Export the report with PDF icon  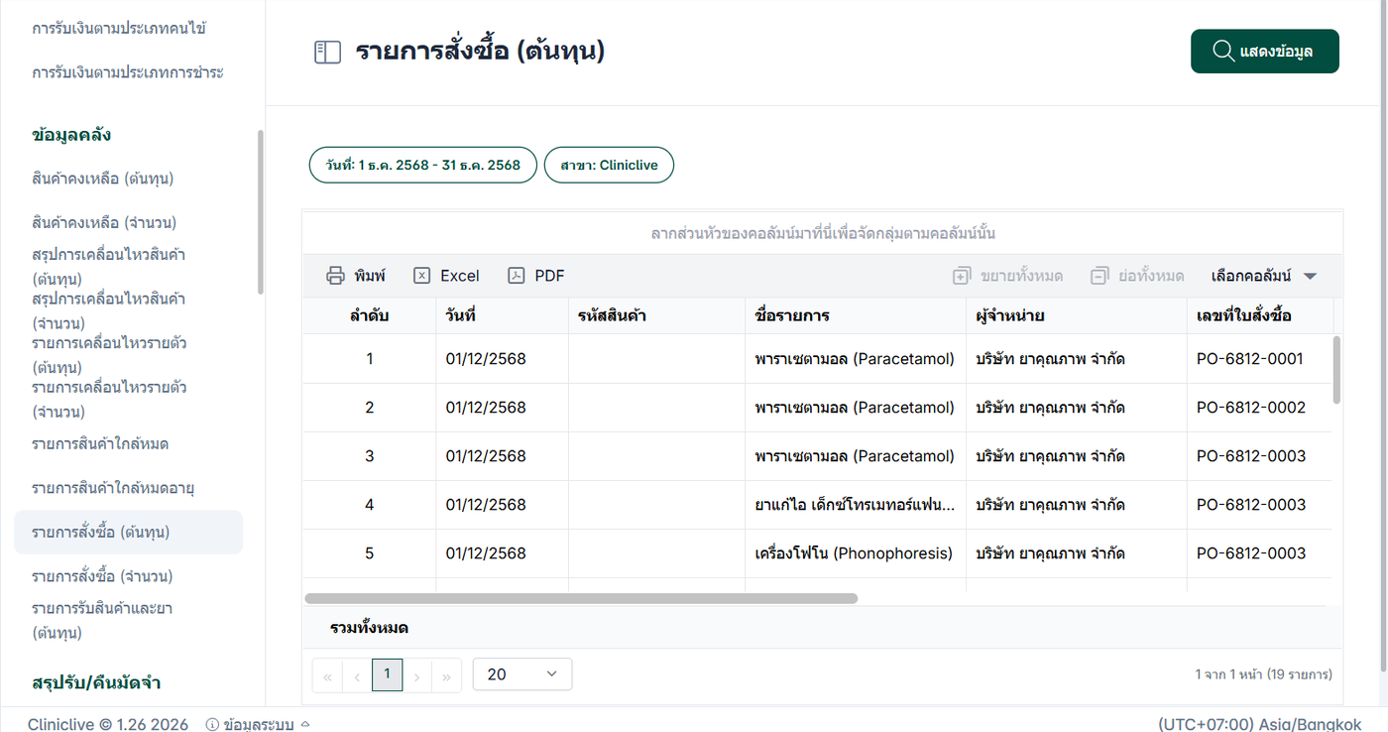517,276
